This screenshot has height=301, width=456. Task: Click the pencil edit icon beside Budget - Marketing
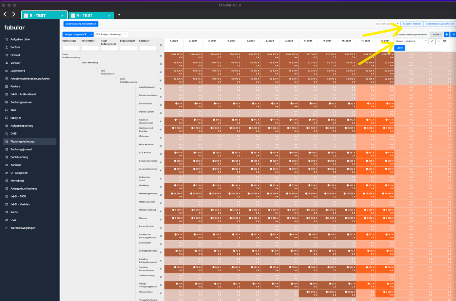click(x=432, y=41)
